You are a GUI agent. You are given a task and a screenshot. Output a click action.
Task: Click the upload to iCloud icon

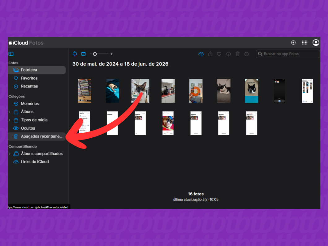pyautogui.click(x=201, y=54)
